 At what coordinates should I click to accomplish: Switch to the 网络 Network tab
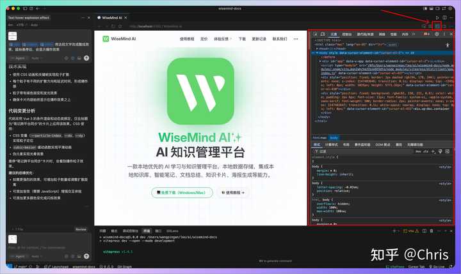[x=382, y=34]
